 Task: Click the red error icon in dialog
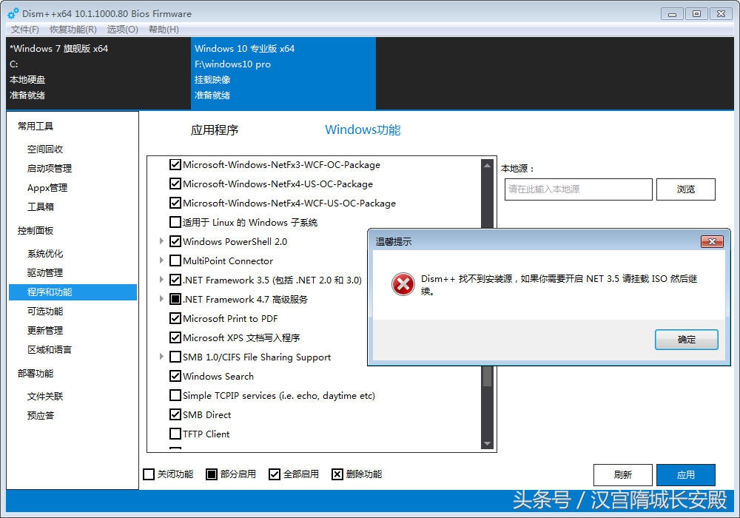point(403,284)
